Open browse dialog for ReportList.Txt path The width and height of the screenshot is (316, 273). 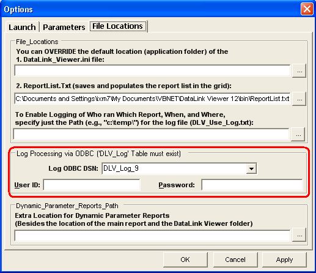coord(299,99)
